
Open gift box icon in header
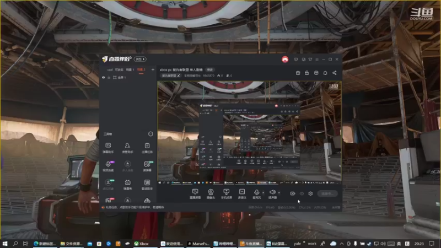click(316, 73)
